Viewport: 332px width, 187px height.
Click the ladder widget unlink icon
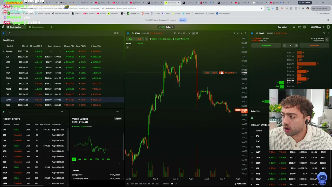pos(324,33)
